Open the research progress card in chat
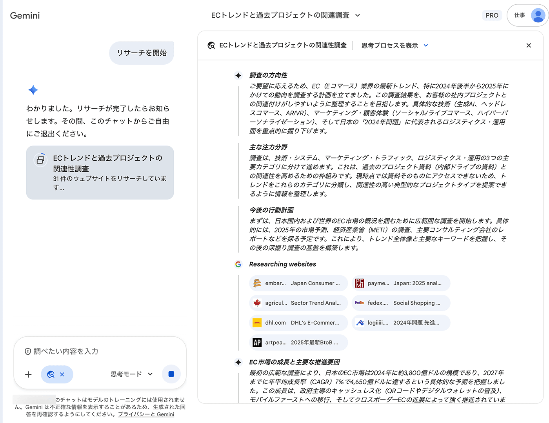Image resolution: width=549 pixels, height=423 pixels. (100, 172)
